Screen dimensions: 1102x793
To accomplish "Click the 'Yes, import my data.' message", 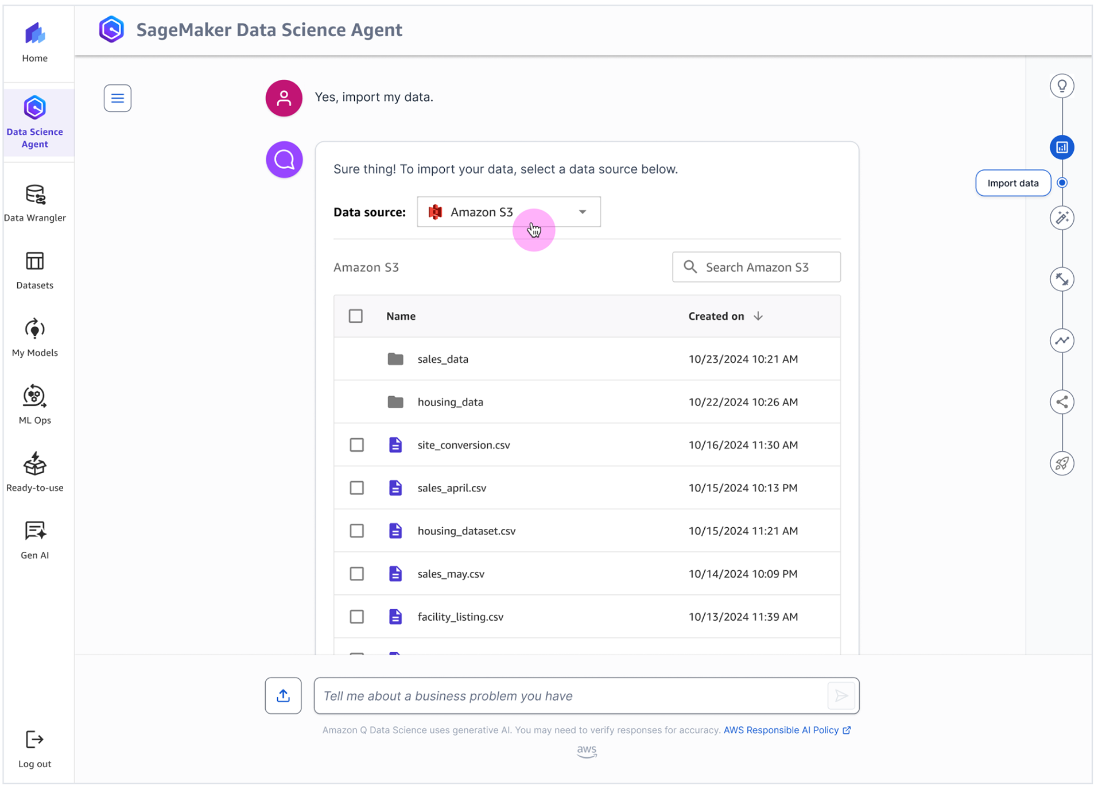I will point(374,97).
